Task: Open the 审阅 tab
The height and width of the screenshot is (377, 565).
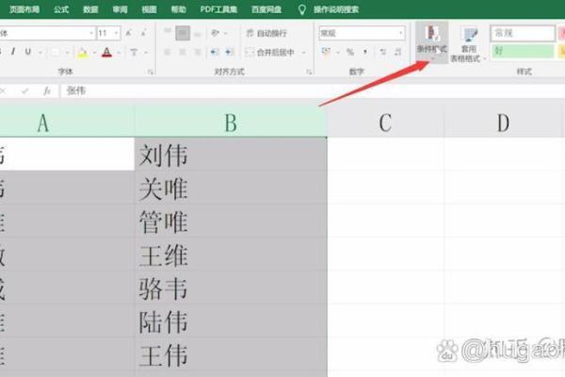Action: 120,9
